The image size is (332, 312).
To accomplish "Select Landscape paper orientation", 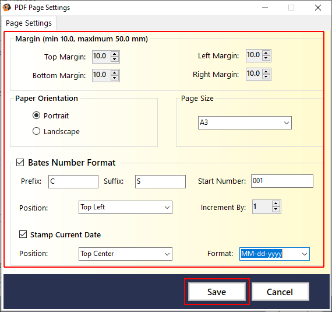I will [x=37, y=131].
